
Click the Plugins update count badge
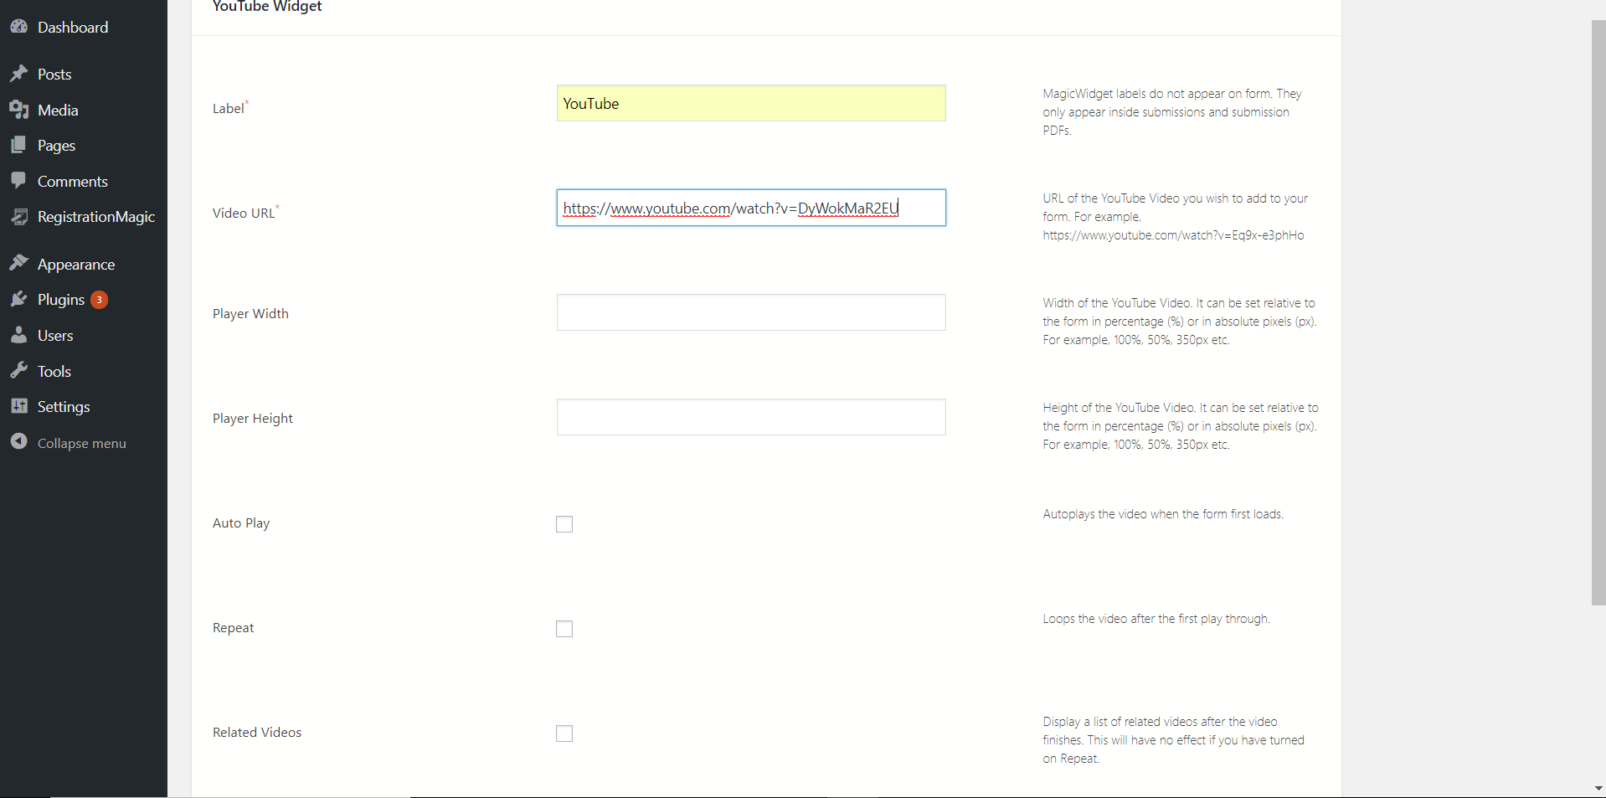98,299
